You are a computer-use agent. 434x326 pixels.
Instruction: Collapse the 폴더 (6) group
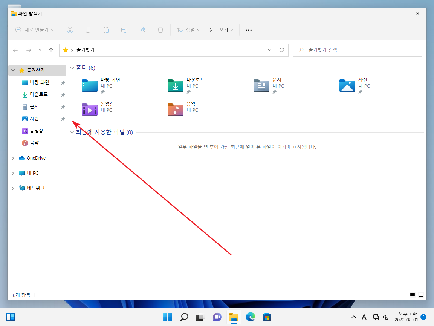72,68
